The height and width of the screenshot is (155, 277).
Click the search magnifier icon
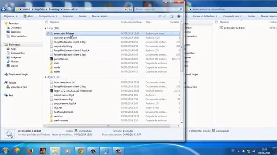[180, 9]
